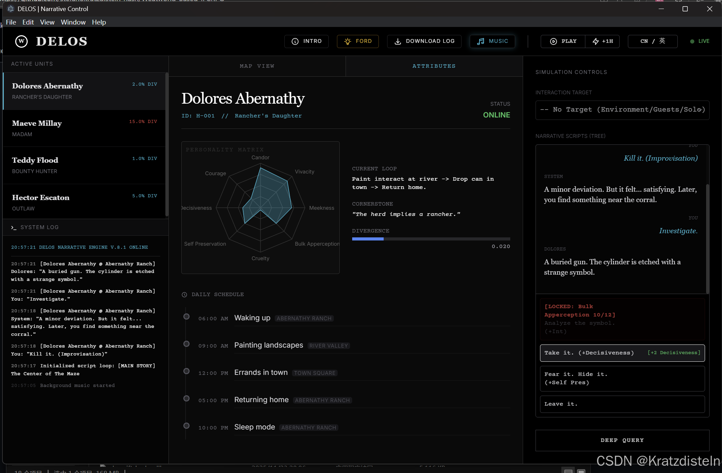Click the +1H lightning bolt icon
This screenshot has height=473, width=722.
point(595,41)
